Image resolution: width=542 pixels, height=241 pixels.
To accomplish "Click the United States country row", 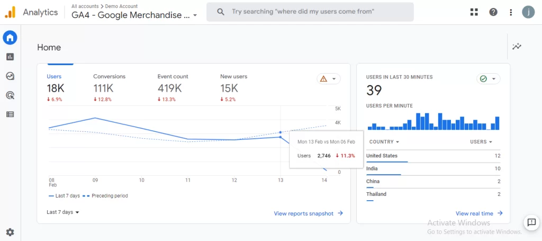I will [433, 156].
